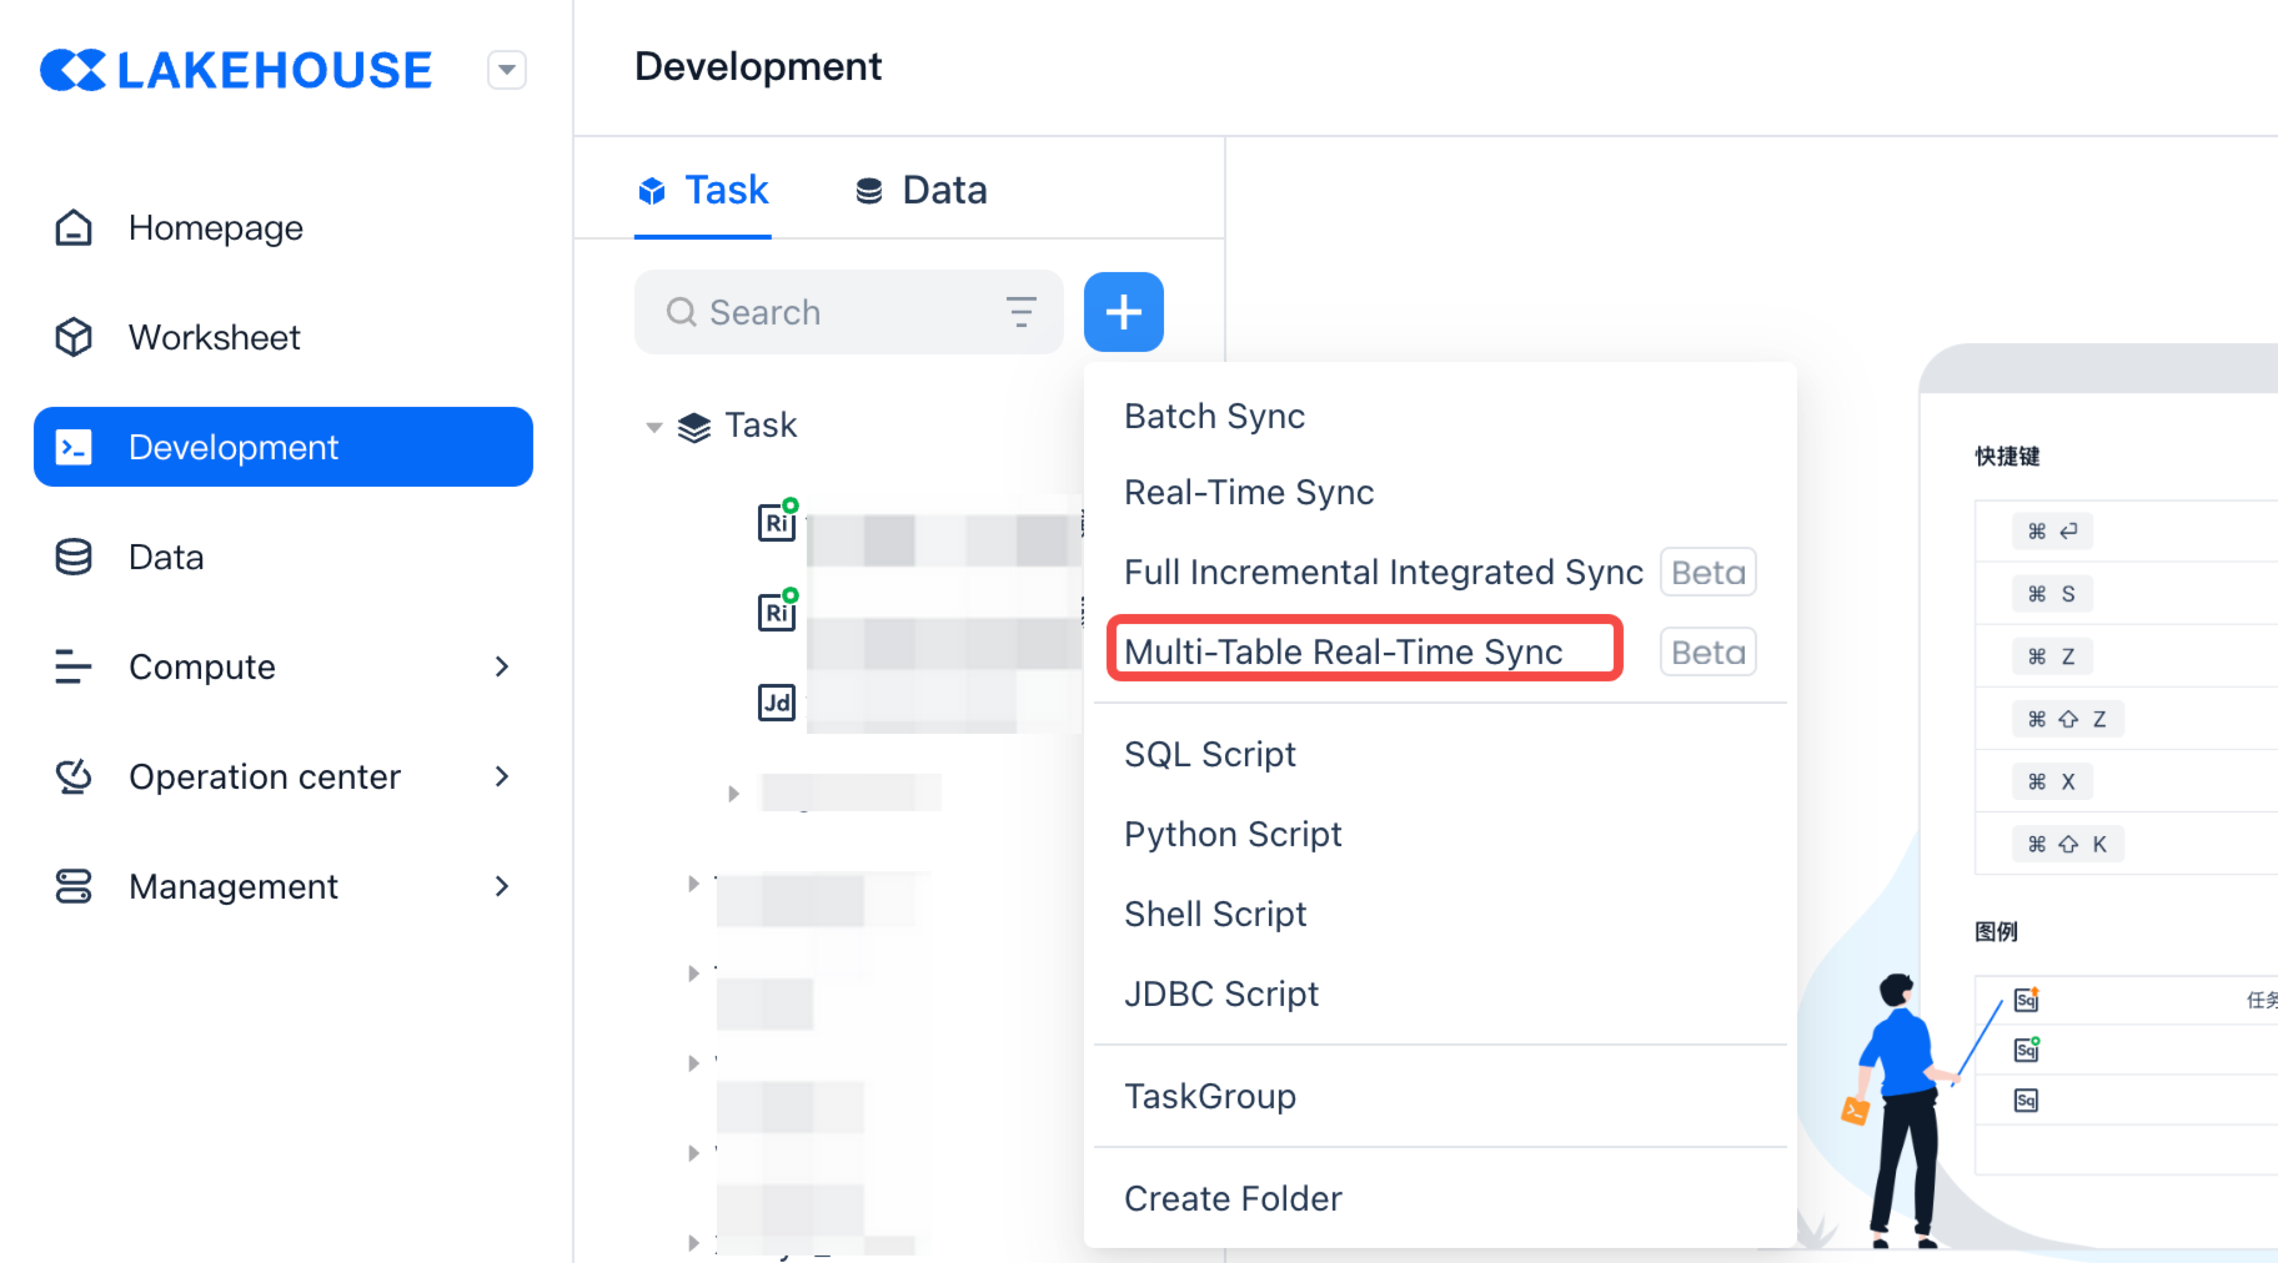Click the filter icon in search box

click(x=1020, y=312)
